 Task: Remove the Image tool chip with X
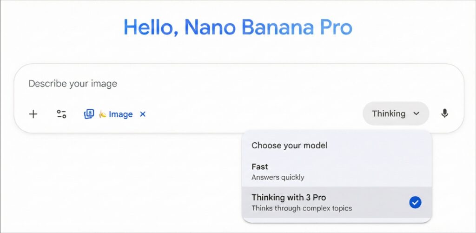point(143,114)
